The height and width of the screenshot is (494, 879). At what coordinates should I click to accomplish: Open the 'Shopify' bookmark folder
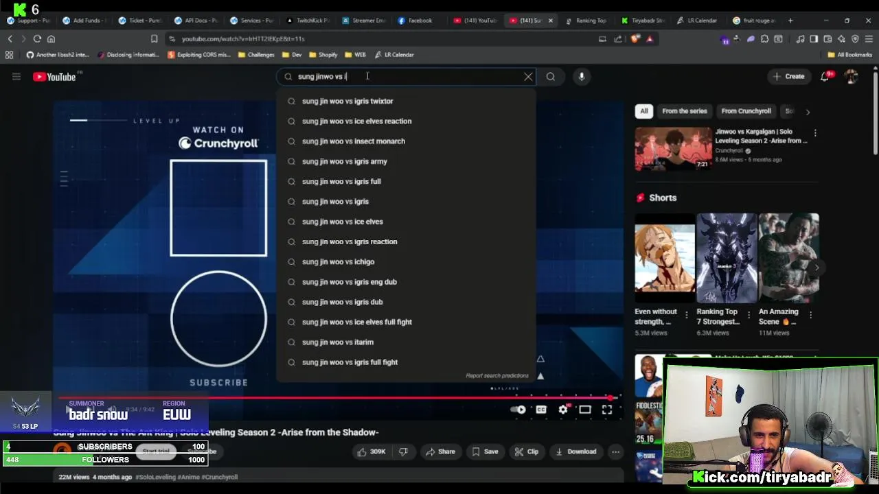pyautogui.click(x=323, y=55)
